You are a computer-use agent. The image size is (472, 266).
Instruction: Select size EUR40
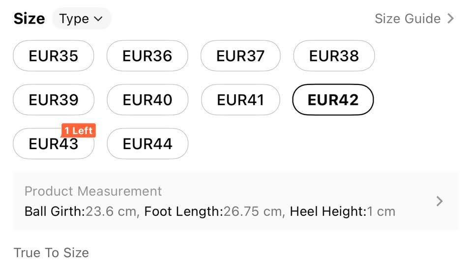click(x=147, y=100)
